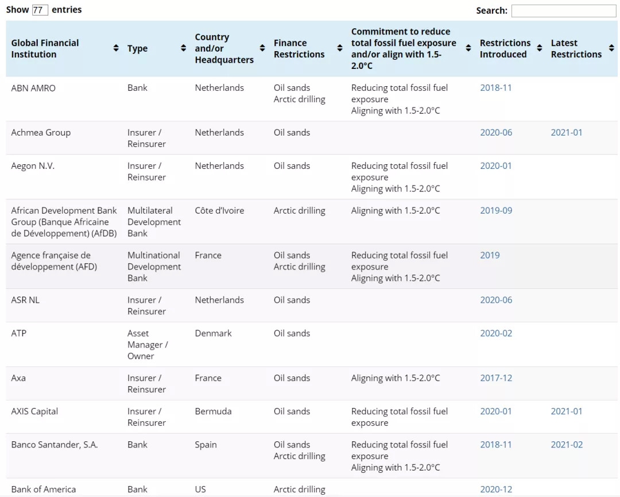Sort by Country and/or Headquarters arrows

pyautogui.click(x=262, y=48)
